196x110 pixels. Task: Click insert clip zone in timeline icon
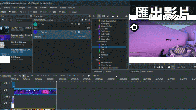pos(70,76)
